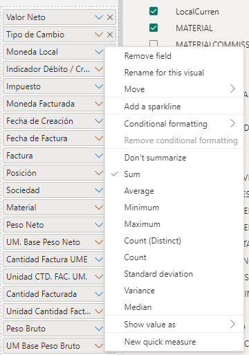This screenshot has width=249, height=355.
Task: Remove the Valor Neto field with X
Action: (110, 17)
